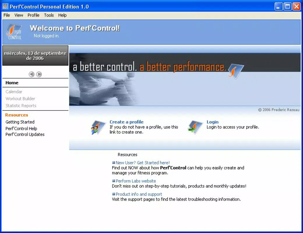Image resolution: width=303 pixels, height=233 pixels.
Task: Open the Tools menu
Action: pyautogui.click(x=49, y=15)
